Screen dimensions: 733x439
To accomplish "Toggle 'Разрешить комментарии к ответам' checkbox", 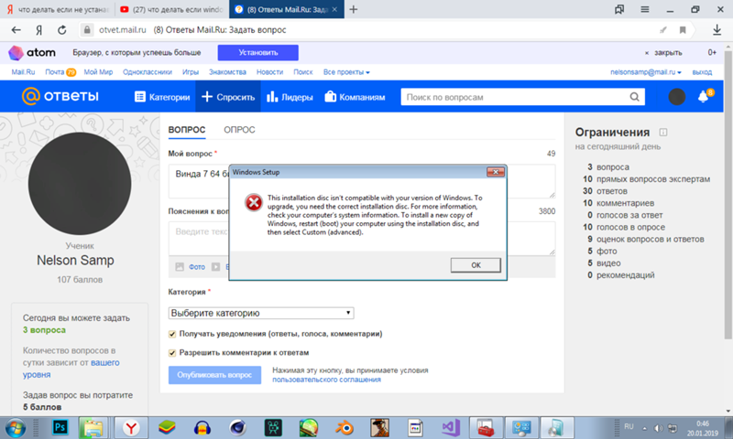I will 172,353.
